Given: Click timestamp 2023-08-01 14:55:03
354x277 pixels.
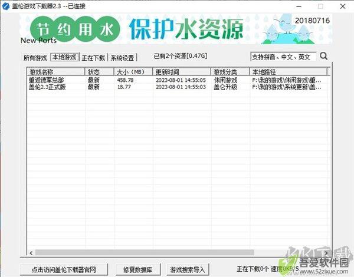Looking at the screenshot, I should (x=181, y=87).
